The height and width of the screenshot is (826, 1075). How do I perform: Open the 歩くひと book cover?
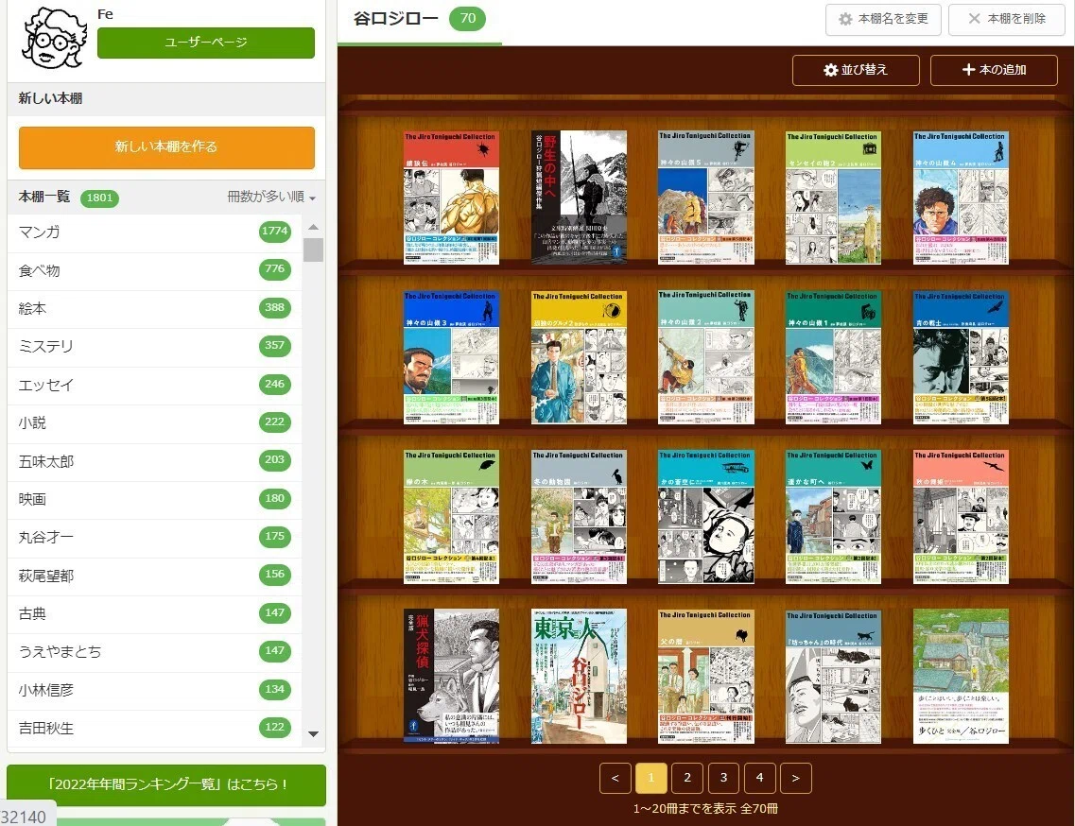[x=962, y=677]
